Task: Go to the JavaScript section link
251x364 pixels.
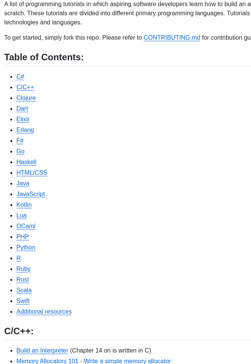Action: (31, 194)
